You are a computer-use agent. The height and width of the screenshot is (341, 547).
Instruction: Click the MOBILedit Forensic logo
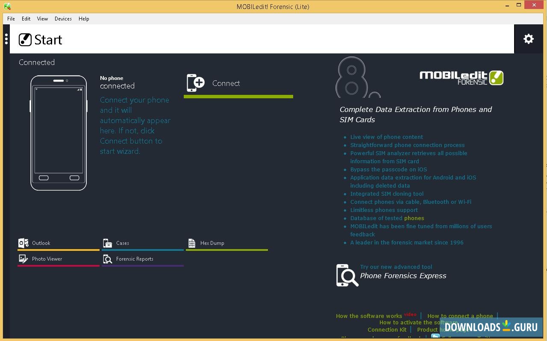coord(462,78)
